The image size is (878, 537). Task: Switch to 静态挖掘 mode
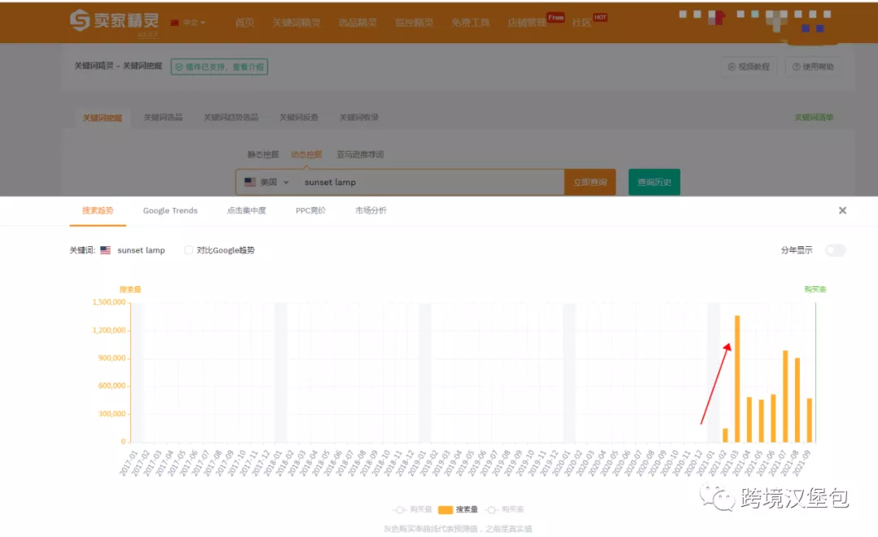[263, 154]
